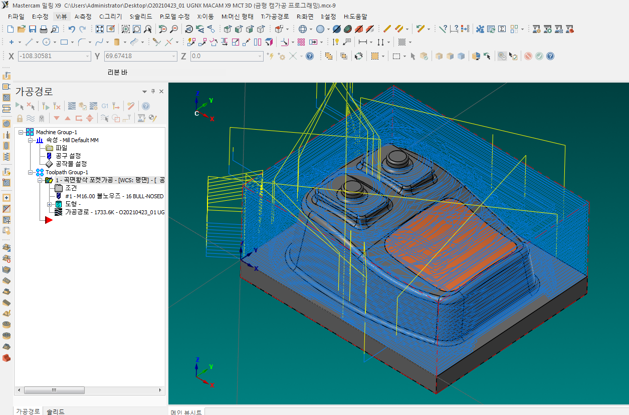The height and width of the screenshot is (415, 629).
Task: Toggle the lock on selected operations
Action: [20, 118]
